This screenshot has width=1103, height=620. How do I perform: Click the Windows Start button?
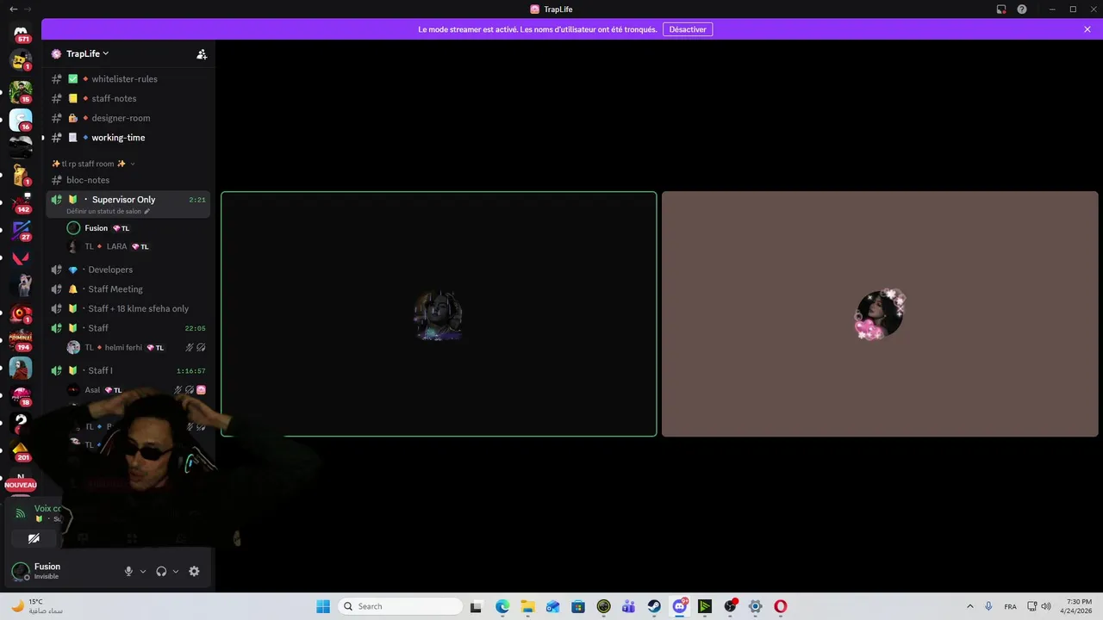coord(323,606)
